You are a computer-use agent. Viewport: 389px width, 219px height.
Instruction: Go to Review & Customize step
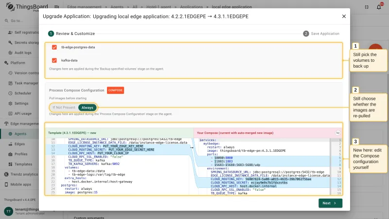pos(71,34)
